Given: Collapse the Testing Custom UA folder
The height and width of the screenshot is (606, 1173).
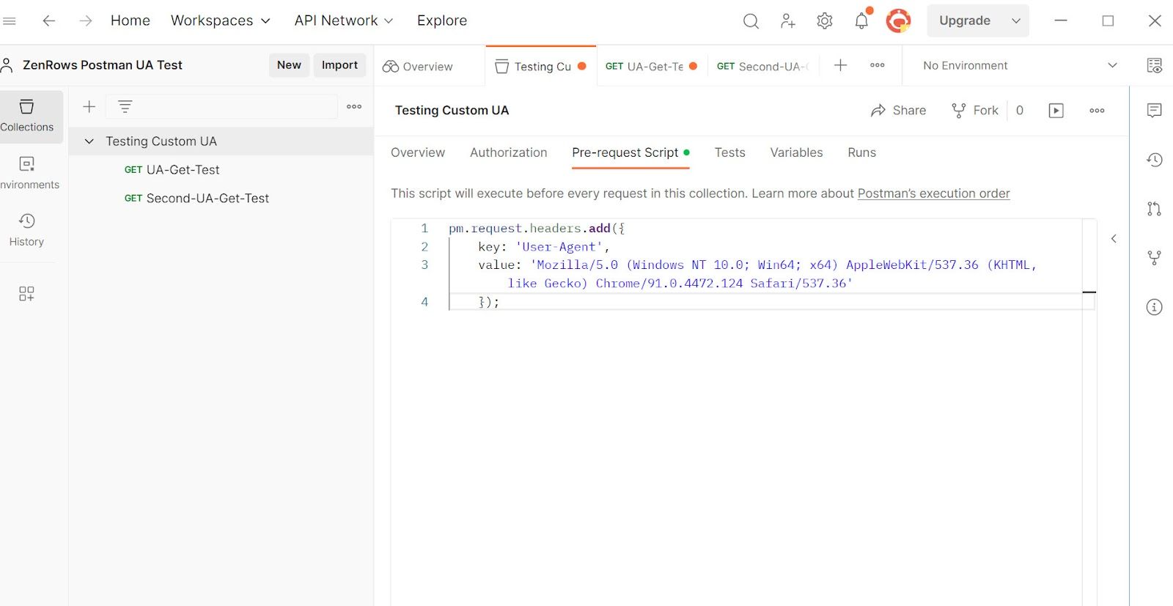Looking at the screenshot, I should click(x=89, y=141).
